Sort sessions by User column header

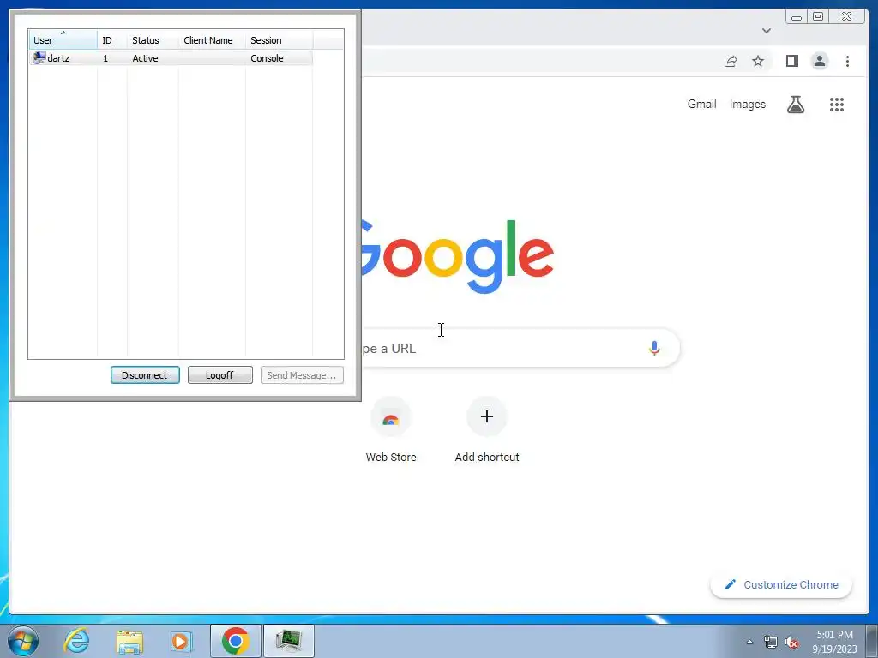click(63, 39)
